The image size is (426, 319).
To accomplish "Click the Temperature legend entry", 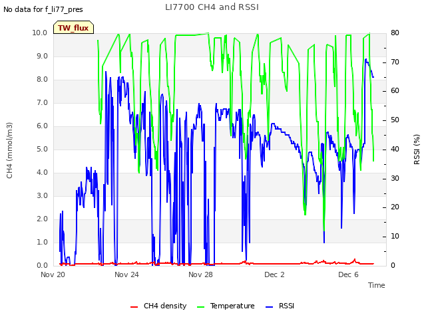I will coord(226,306).
